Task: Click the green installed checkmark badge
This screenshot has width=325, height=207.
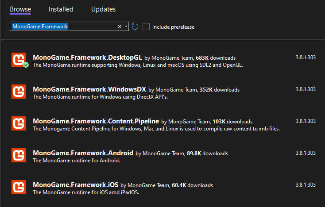Action: 26,65
